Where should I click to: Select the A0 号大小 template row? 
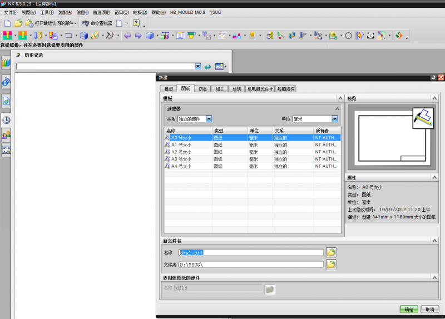(253, 138)
